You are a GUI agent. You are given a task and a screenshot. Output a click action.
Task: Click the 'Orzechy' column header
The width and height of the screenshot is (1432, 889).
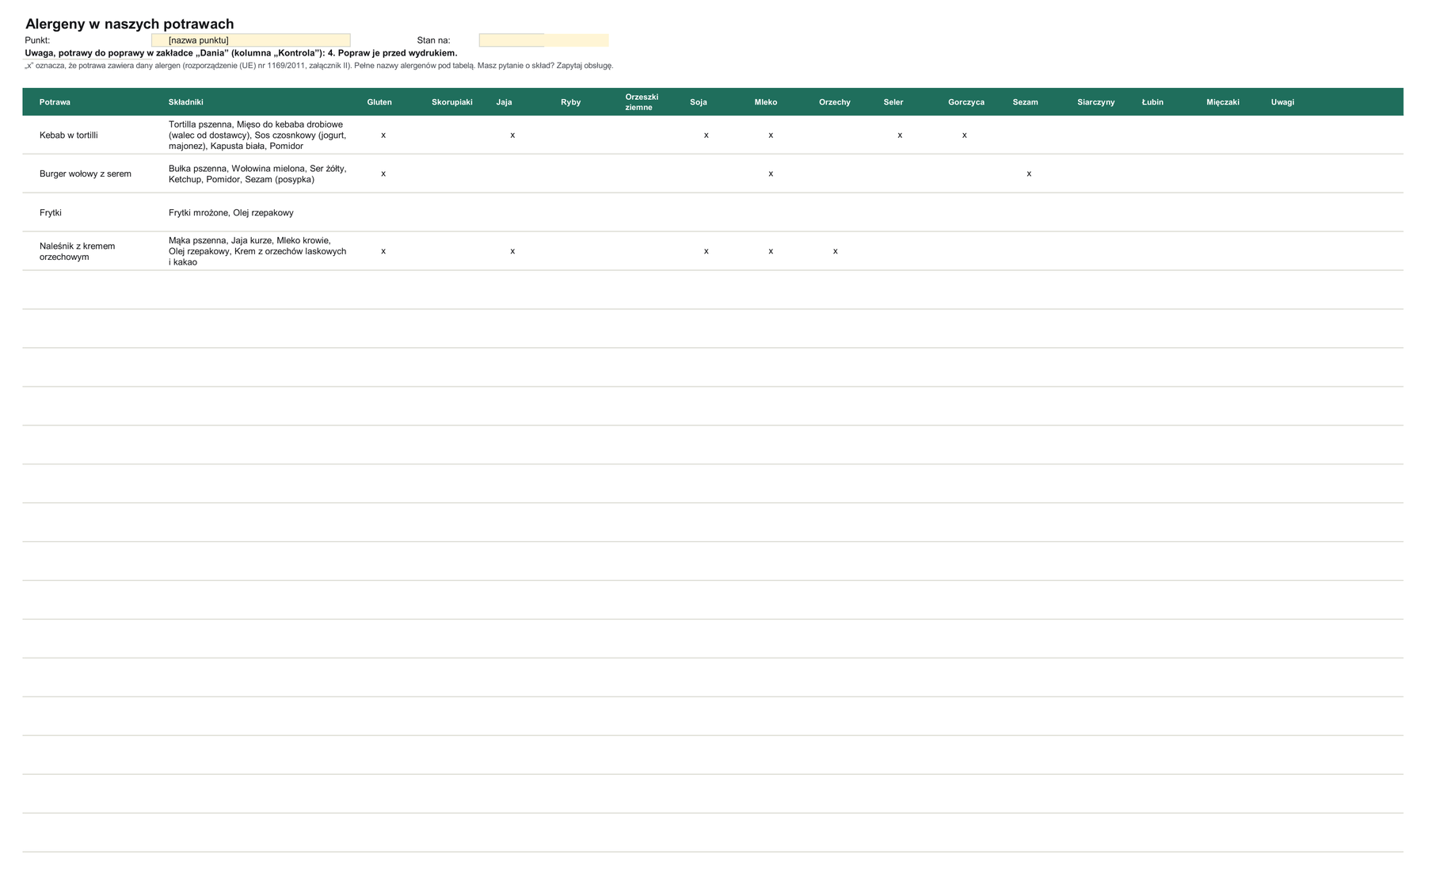835,102
